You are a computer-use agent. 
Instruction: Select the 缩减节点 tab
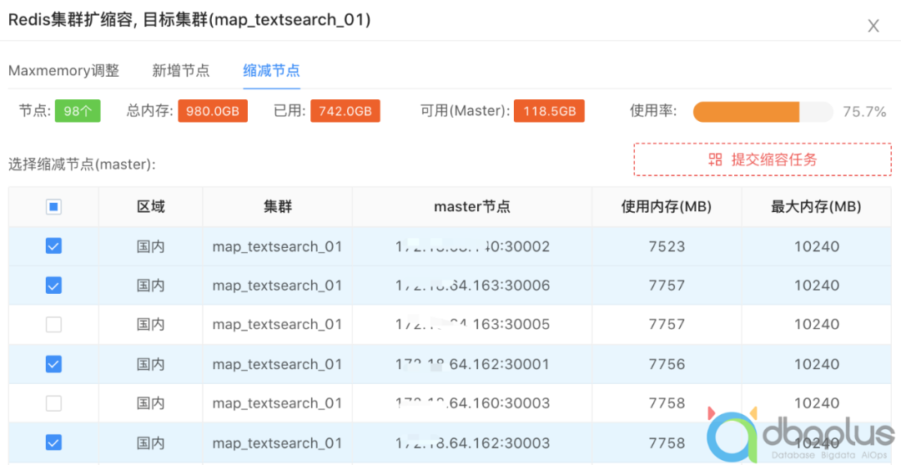(272, 71)
